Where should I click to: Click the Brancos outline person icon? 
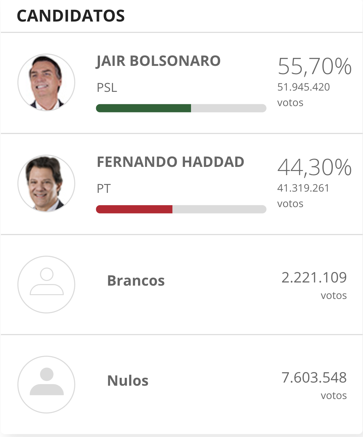(x=46, y=284)
